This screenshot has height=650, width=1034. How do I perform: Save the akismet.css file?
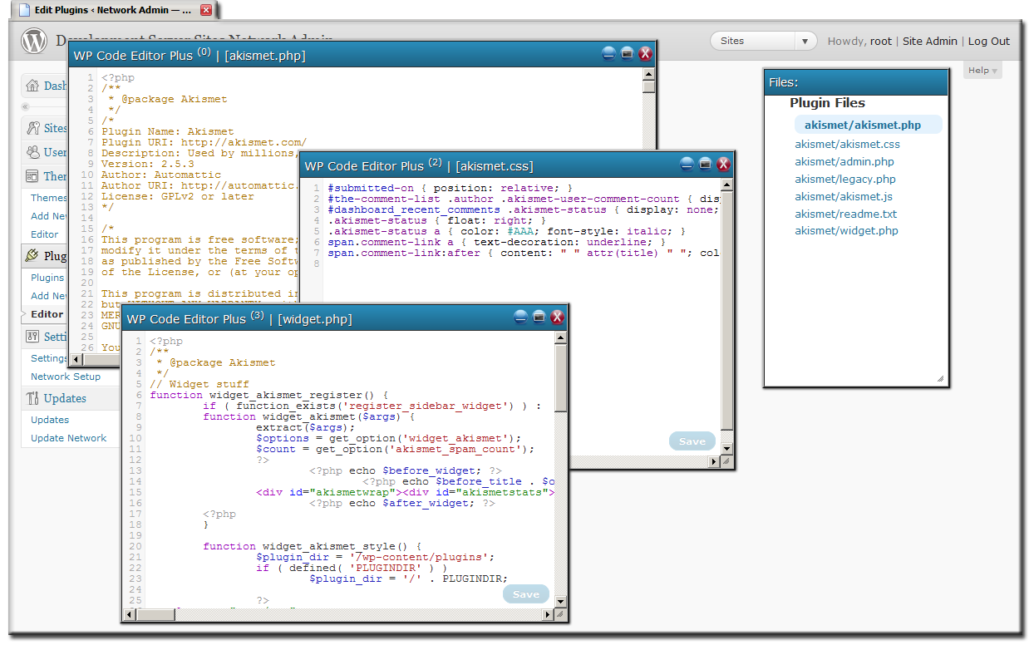pos(692,441)
